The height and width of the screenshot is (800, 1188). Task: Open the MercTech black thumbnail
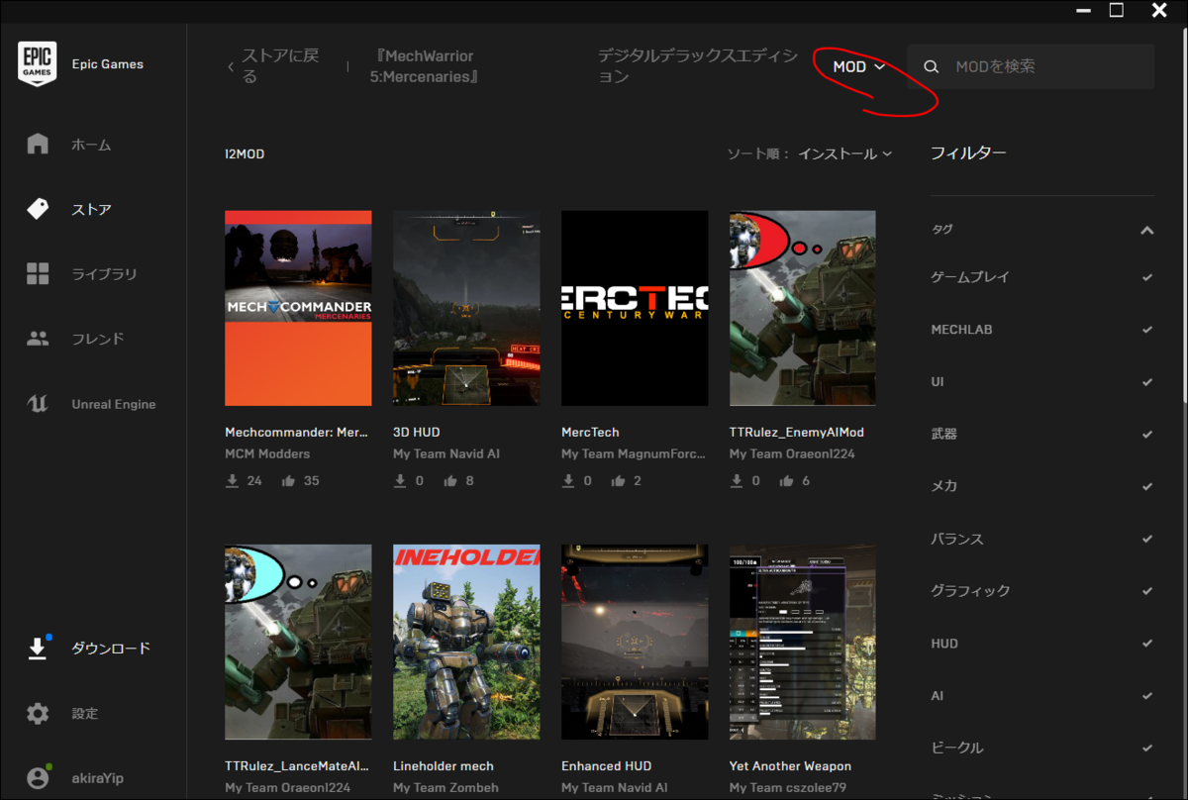point(635,308)
